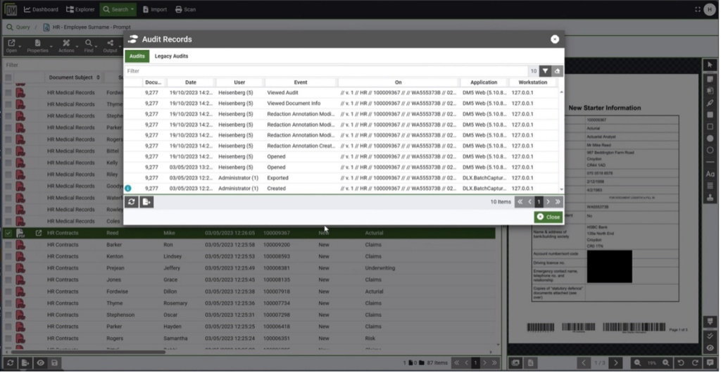Open the Explorer view

[80, 9]
